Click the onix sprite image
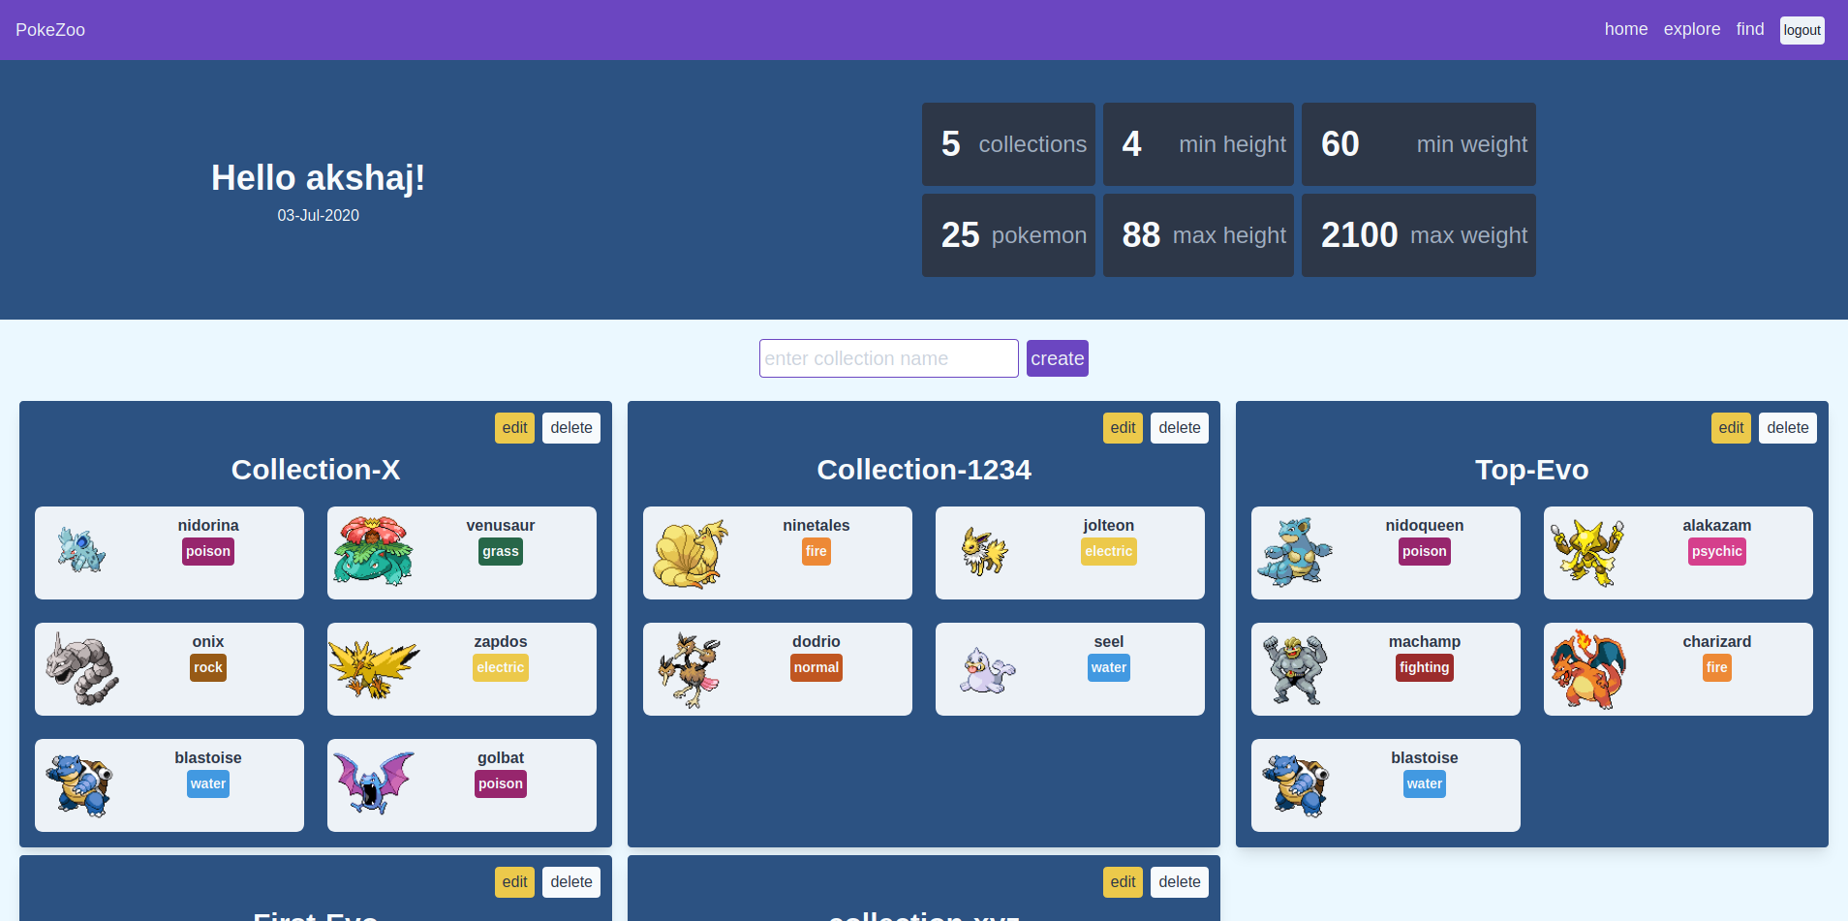This screenshot has width=1848, height=921. pyautogui.click(x=81, y=668)
